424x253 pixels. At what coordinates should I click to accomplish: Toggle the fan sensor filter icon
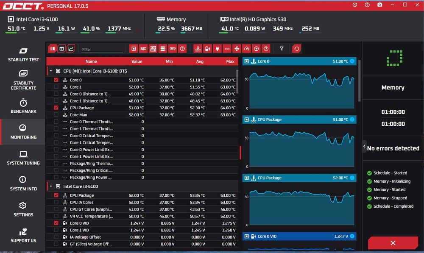(237, 49)
